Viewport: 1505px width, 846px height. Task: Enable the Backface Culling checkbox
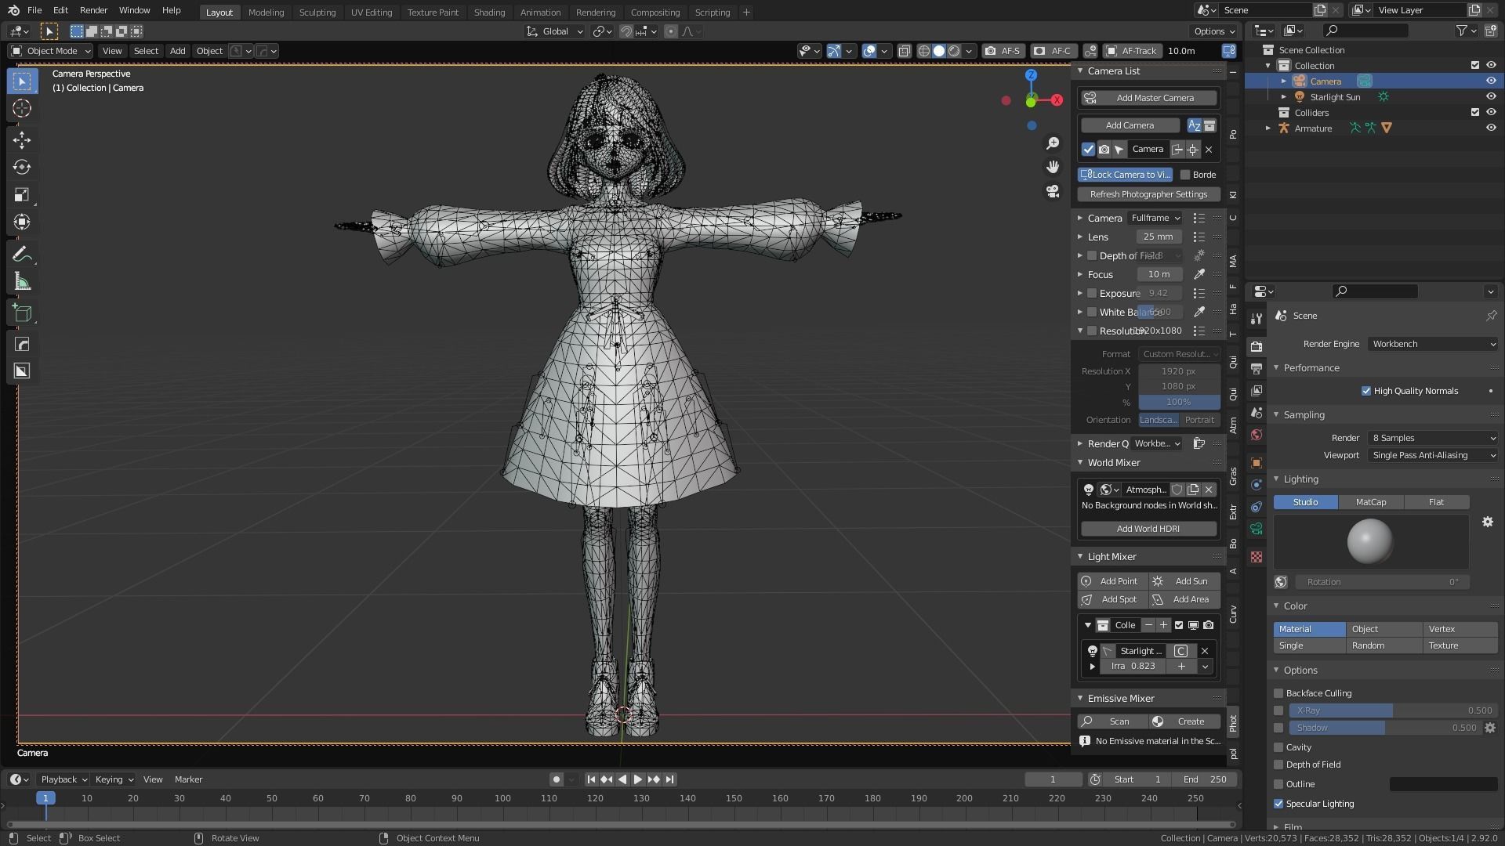1278,693
